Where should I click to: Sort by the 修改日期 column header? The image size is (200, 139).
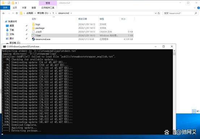coord(82,19)
